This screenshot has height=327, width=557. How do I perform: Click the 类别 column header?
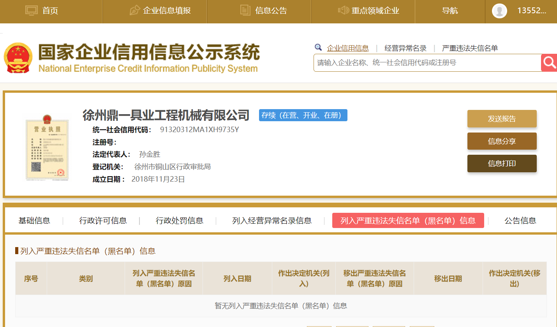pyautogui.click(x=86, y=278)
